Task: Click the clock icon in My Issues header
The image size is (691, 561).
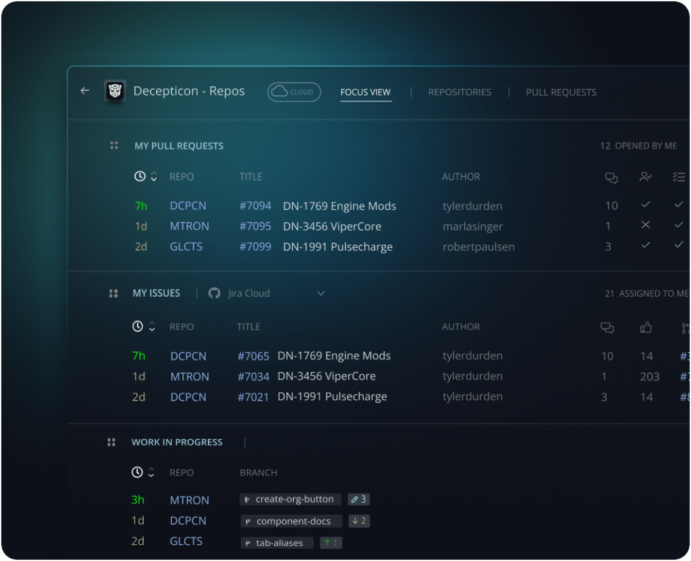Action: tap(138, 326)
